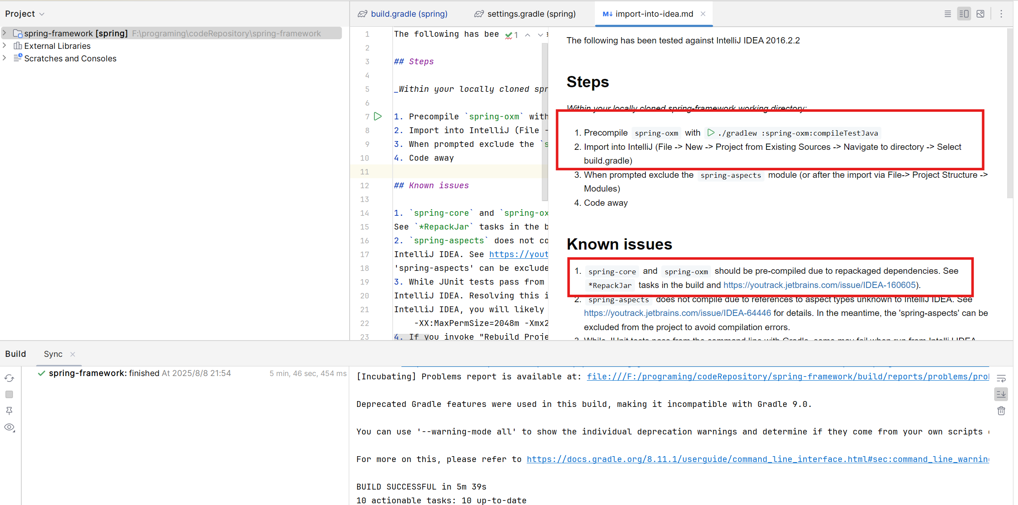Select editor and preview split mode
Viewport: 1018px width, 505px height.
pyautogui.click(x=964, y=14)
